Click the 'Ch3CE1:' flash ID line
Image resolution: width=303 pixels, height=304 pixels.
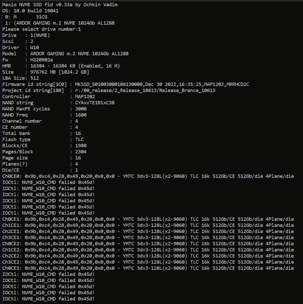click(x=148, y=237)
